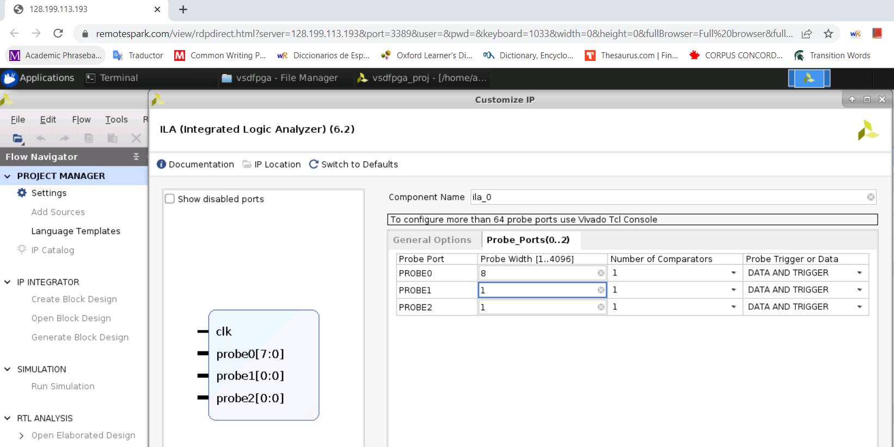The height and width of the screenshot is (447, 894).
Task: Open PROBE1 Probe Trigger or Data dropdown
Action: click(x=860, y=290)
